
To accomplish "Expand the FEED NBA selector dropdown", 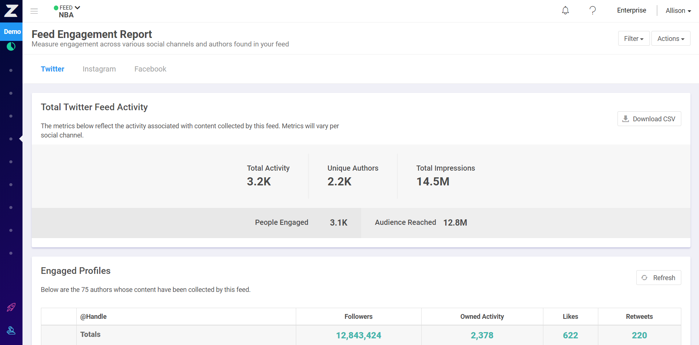I will (x=67, y=11).
